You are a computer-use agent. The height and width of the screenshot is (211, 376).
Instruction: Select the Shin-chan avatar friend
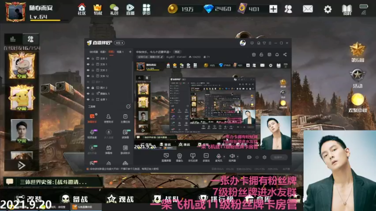click(x=22, y=66)
